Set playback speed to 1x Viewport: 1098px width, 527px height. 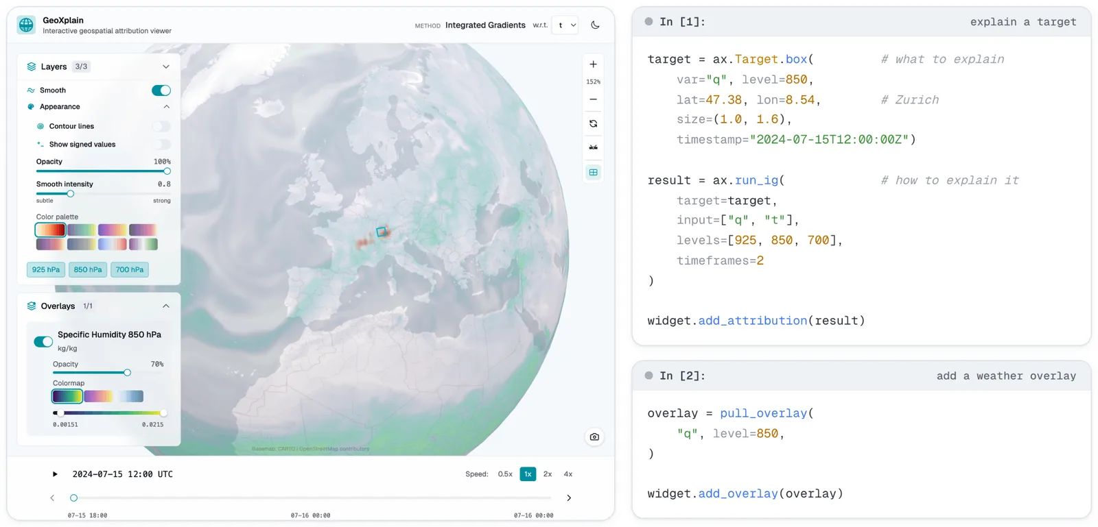tap(528, 474)
